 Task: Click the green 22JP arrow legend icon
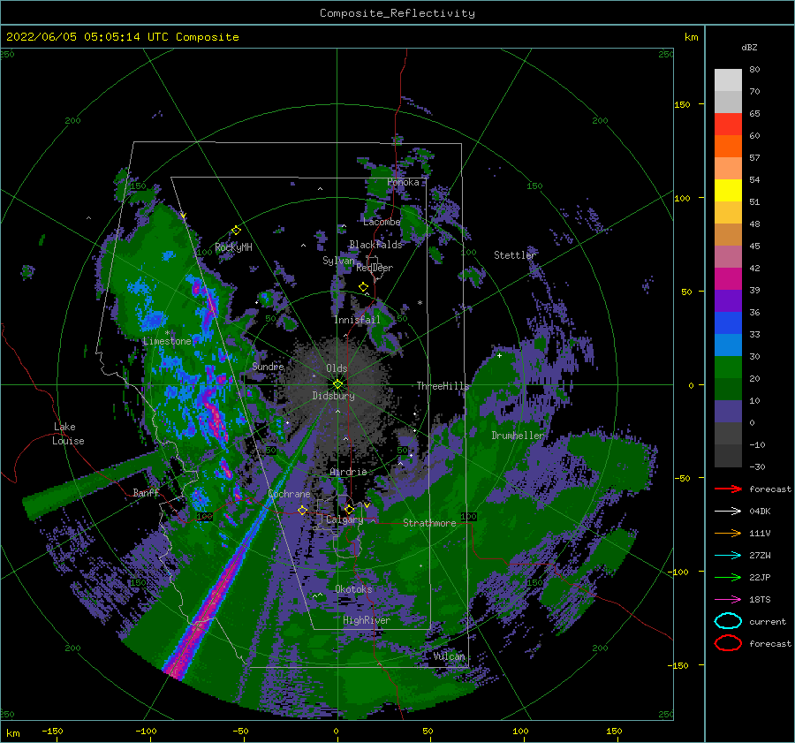[x=728, y=577]
